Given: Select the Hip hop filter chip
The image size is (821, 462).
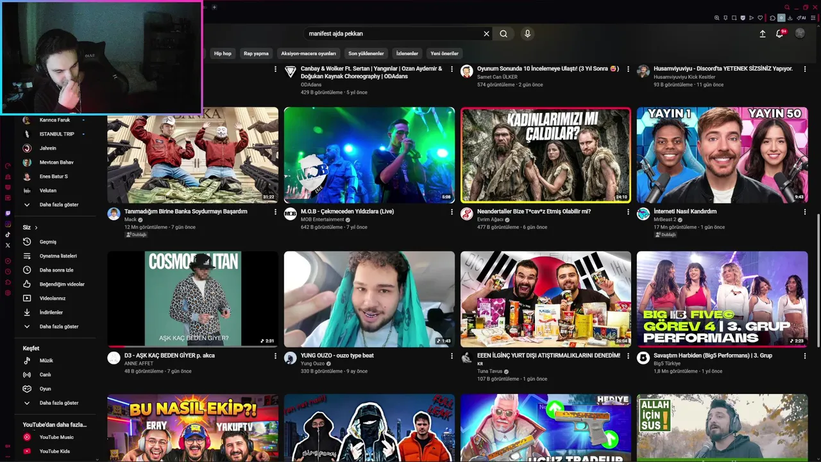Looking at the screenshot, I should click(223, 53).
